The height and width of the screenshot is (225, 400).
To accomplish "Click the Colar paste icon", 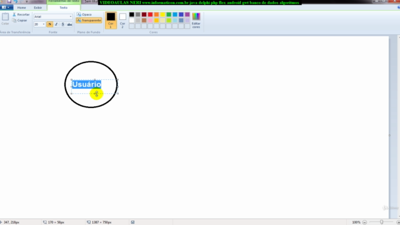I will click(x=5, y=17).
